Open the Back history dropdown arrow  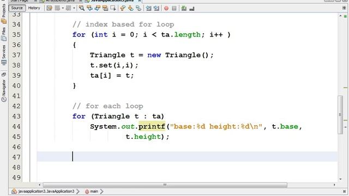point(63,8)
